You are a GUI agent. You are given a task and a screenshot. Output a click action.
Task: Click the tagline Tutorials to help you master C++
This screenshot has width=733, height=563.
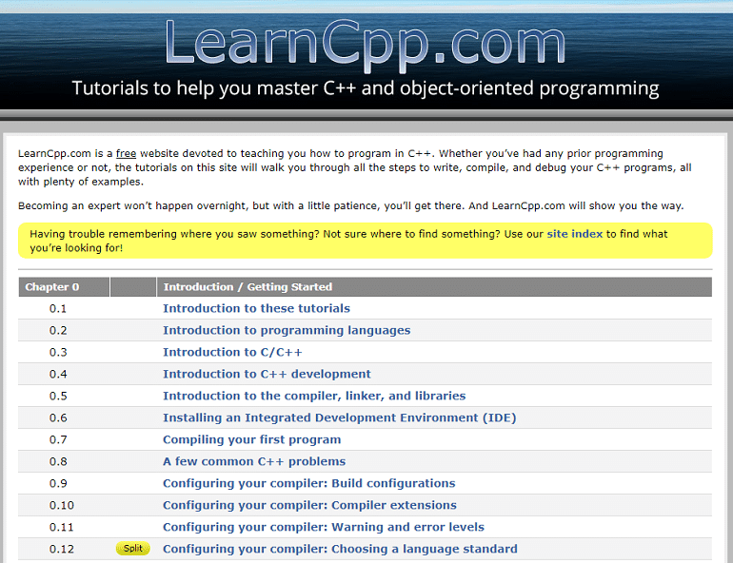[x=366, y=88]
